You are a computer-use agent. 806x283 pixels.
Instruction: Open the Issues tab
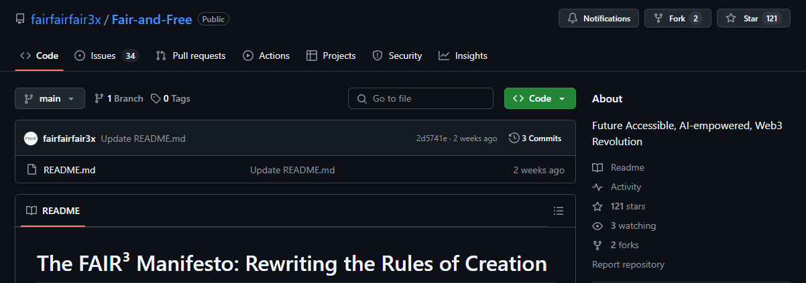coord(107,56)
